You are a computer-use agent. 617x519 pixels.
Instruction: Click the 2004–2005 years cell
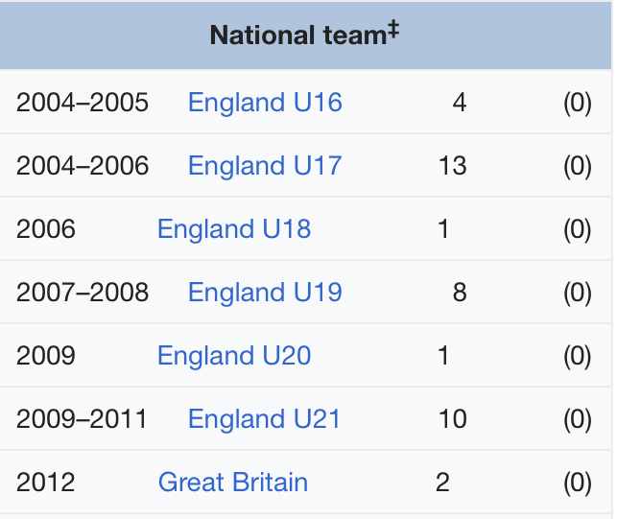click(83, 103)
